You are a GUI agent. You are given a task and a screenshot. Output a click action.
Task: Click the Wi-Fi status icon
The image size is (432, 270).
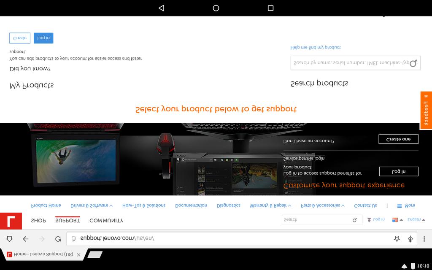(x=404, y=266)
